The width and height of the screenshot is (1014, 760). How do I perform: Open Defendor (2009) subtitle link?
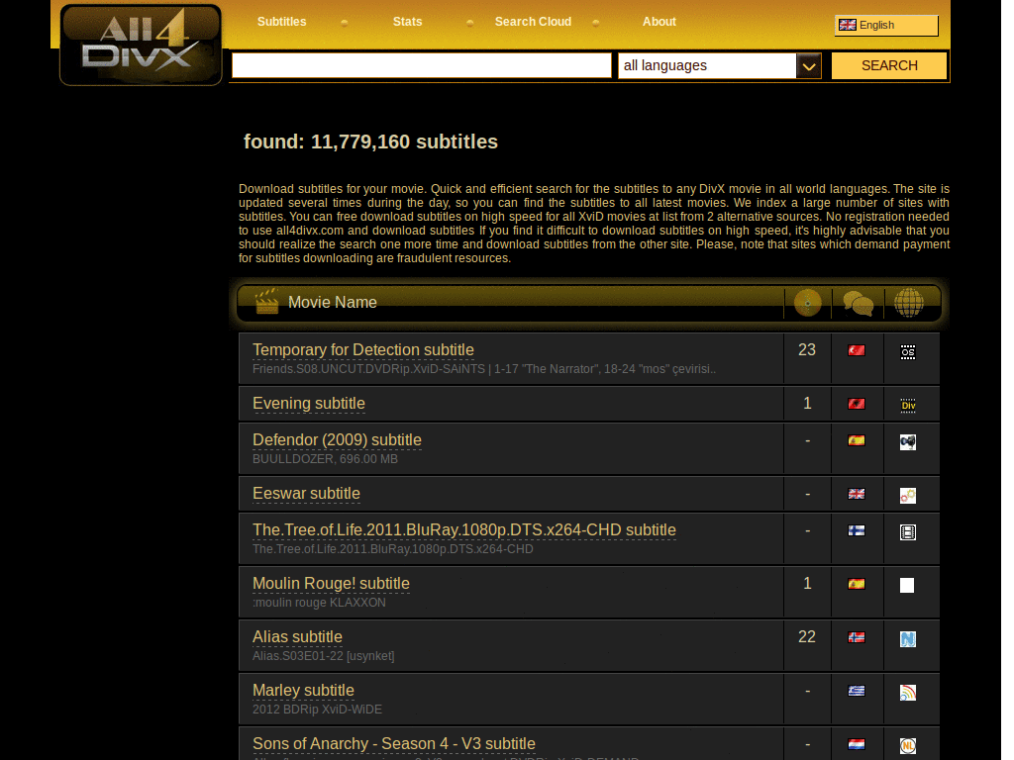coord(337,440)
